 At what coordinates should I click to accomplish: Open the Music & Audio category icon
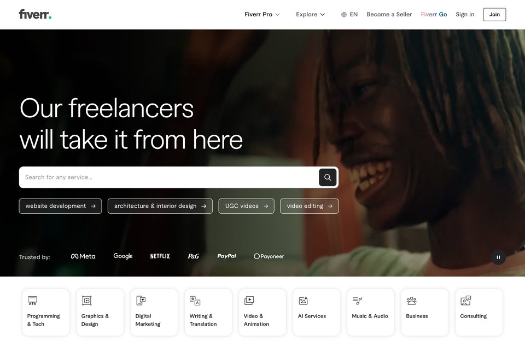pyautogui.click(x=357, y=301)
